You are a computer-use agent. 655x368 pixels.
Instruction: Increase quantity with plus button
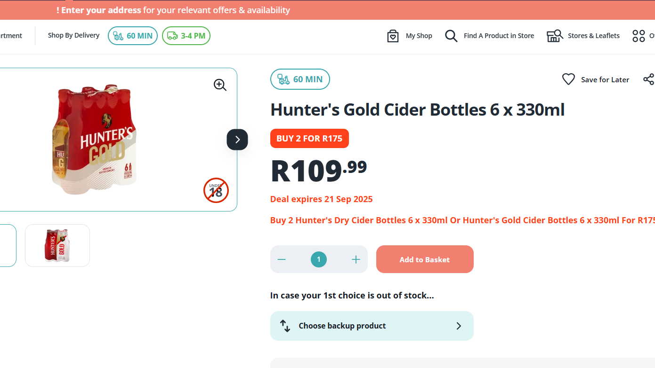[x=356, y=259]
